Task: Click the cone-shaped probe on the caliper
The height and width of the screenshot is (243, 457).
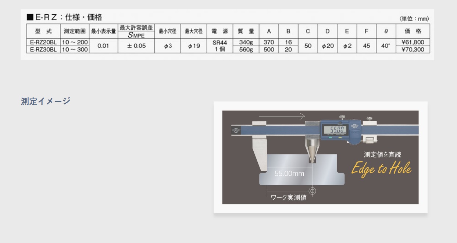Action: 311,149
